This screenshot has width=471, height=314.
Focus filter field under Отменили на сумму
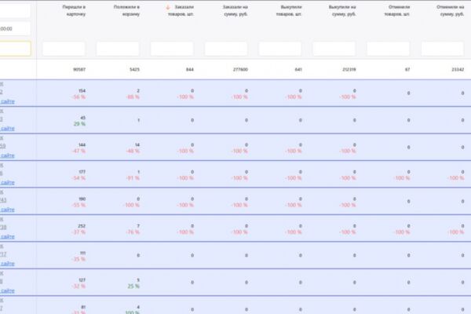point(443,49)
